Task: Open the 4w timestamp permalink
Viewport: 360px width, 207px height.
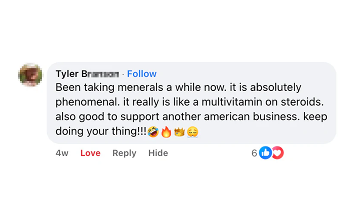Action: (x=62, y=153)
